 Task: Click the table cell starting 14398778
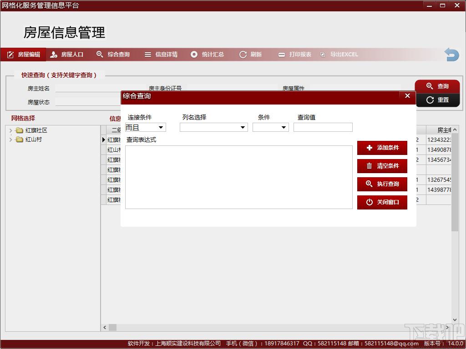439,190
